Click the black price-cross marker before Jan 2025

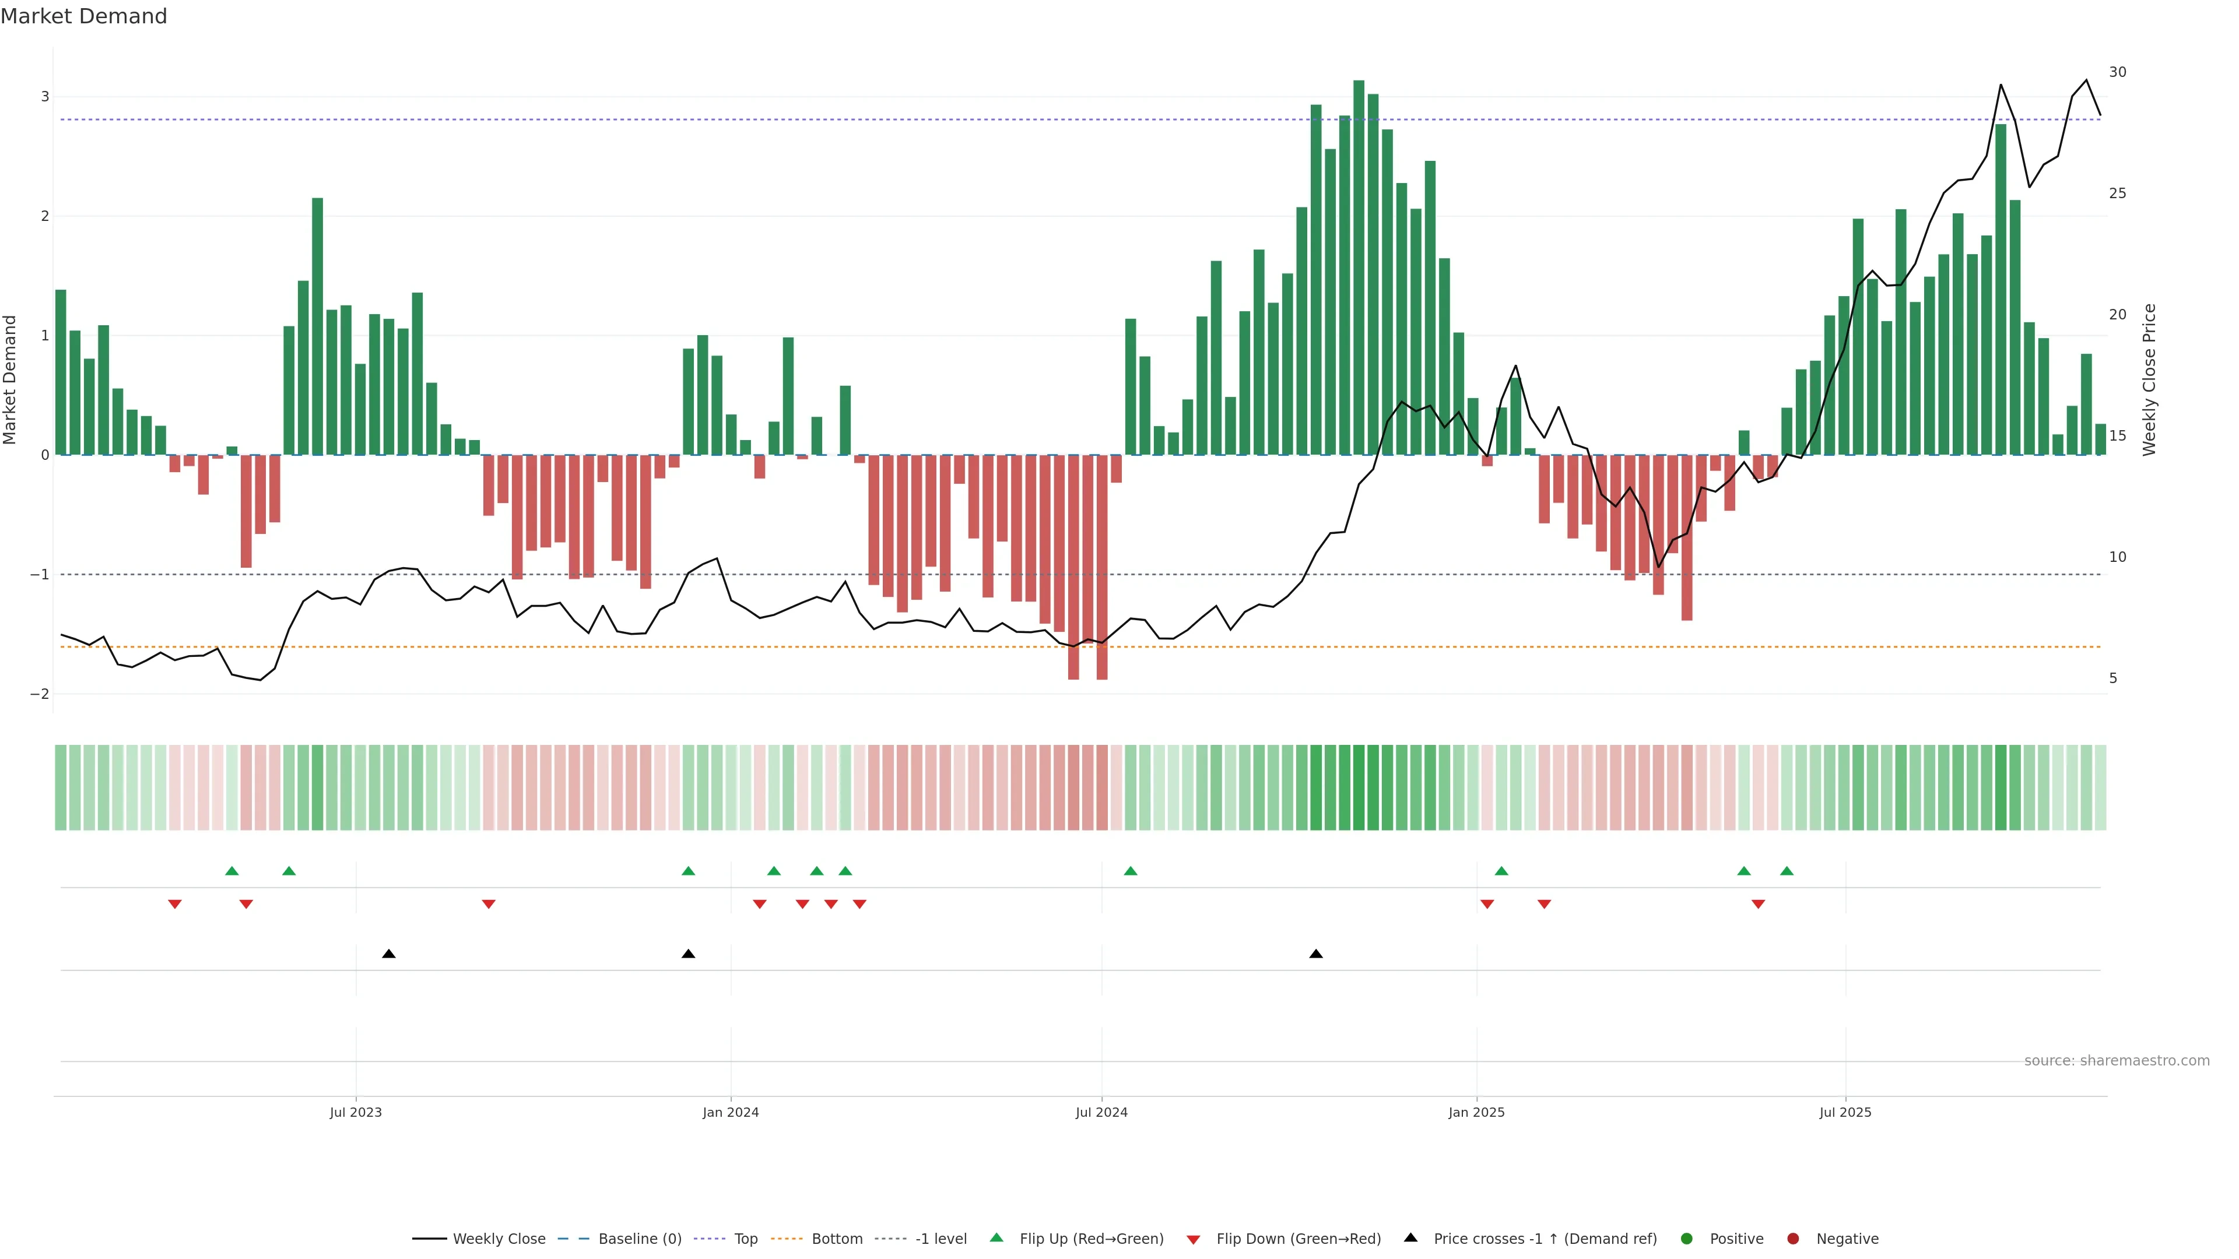coord(1316,954)
